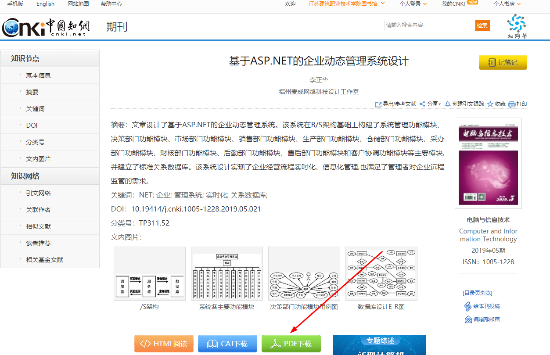Click the search content input field
The width and height of the screenshot is (550, 355).
[x=429, y=25]
